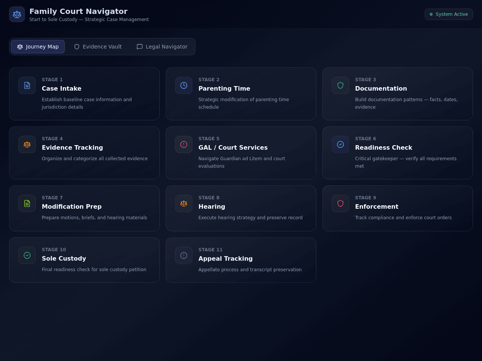Select the Appeal Tracking stage title

(225, 258)
